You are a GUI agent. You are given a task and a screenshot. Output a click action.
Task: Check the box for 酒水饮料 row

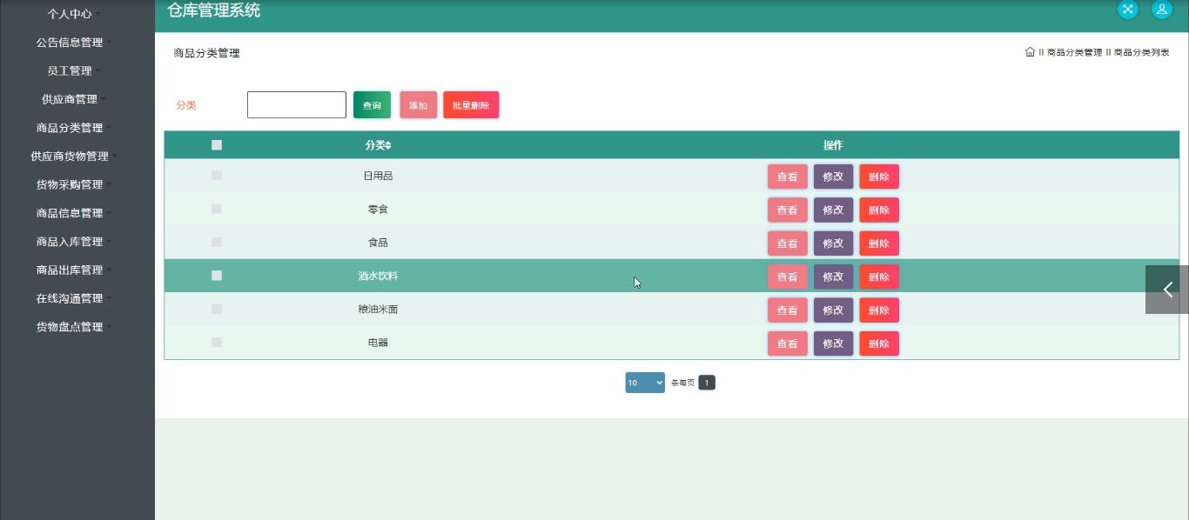[217, 276]
